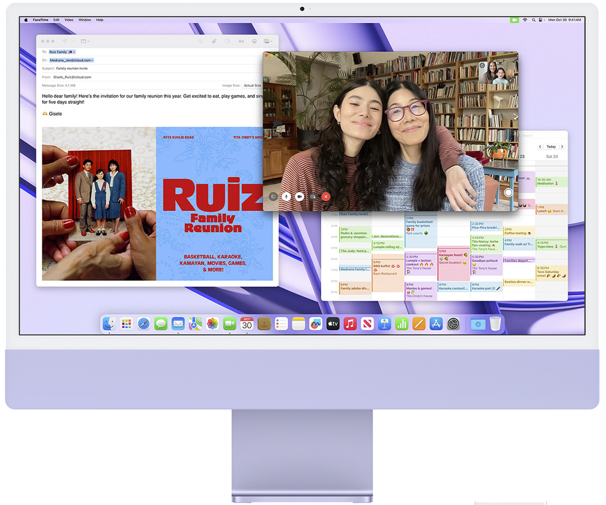The image size is (606, 505).
Task: Open Reminders from the Dock
Action: pos(282,324)
